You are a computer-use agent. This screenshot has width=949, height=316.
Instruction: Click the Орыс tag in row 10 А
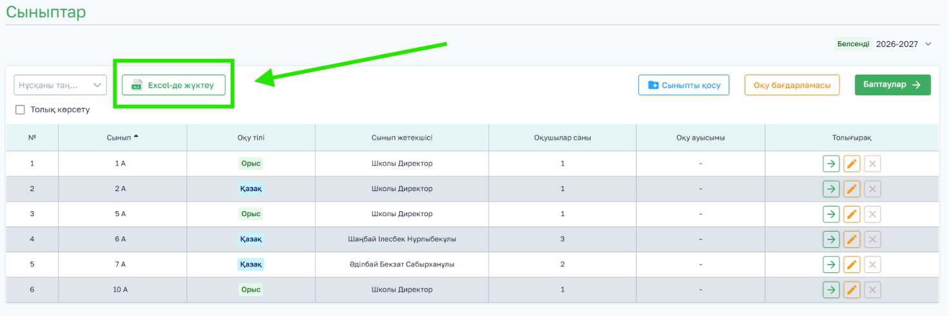(x=251, y=290)
